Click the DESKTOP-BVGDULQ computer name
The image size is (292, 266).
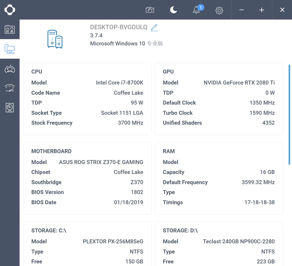[119, 27]
